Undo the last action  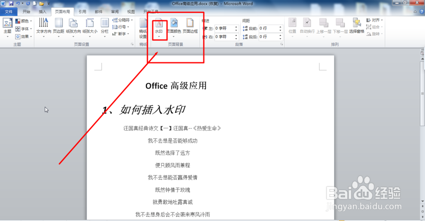coord(17,3)
